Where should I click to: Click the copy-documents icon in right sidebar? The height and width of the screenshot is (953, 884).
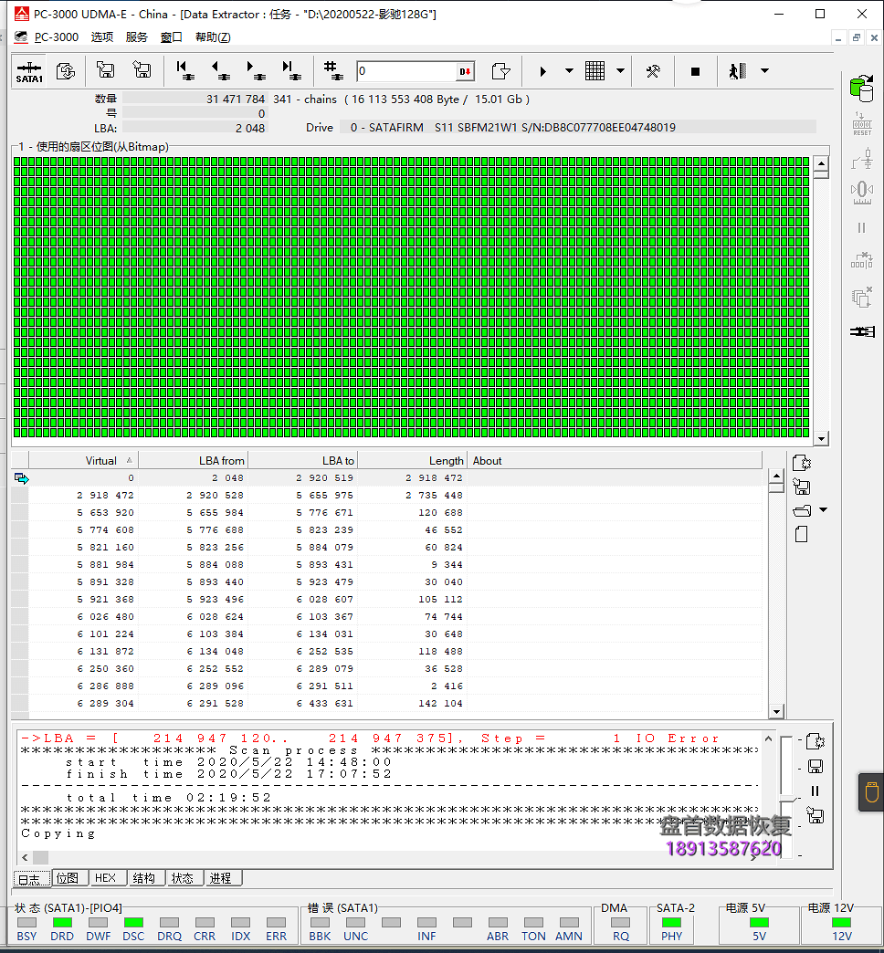(861, 298)
